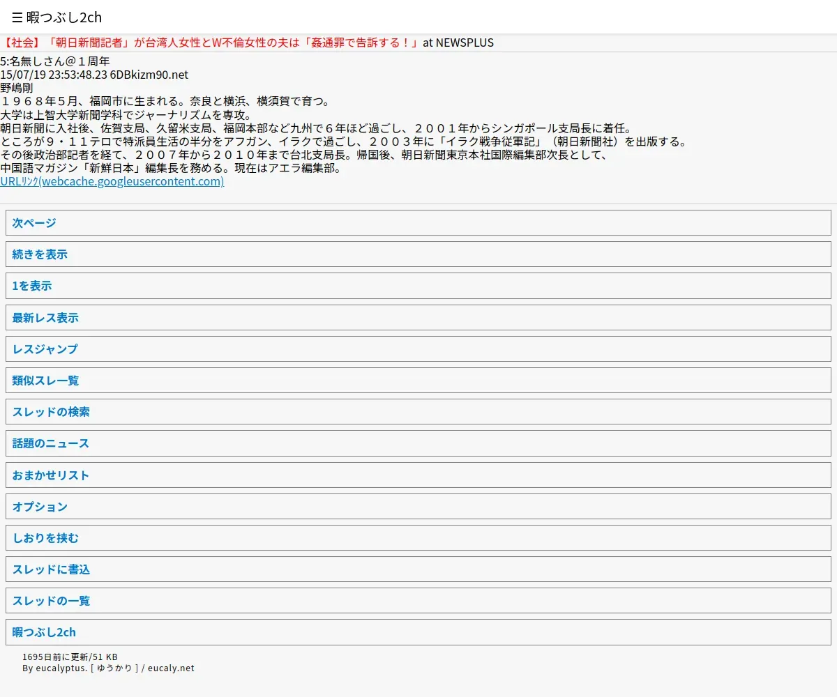Open レスジャンプ
This screenshot has width=837, height=697.
tap(418, 349)
